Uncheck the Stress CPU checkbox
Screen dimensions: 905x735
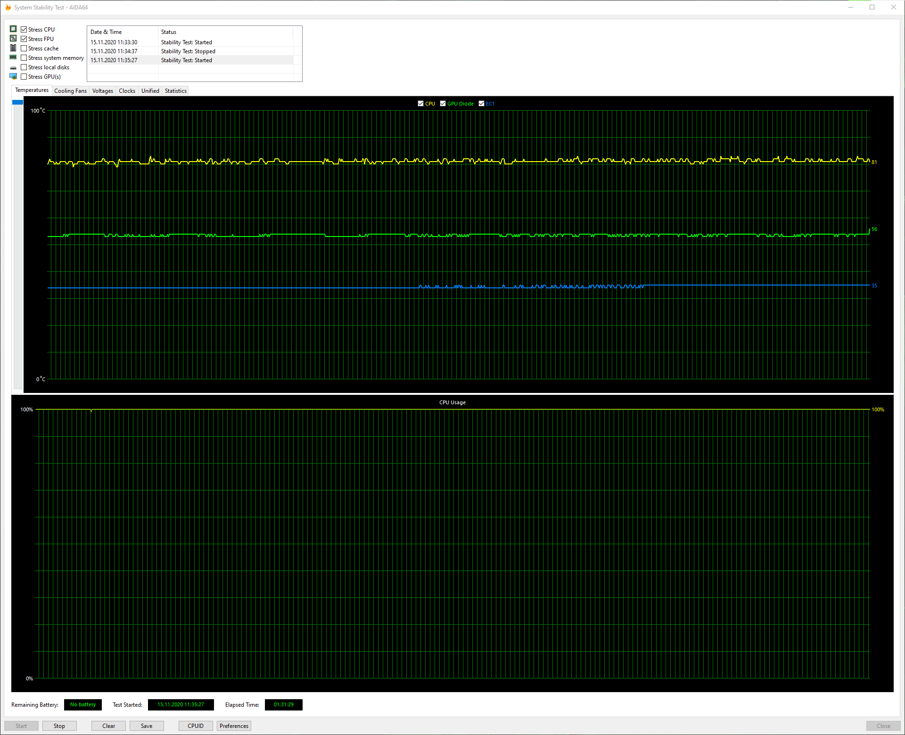pos(24,30)
